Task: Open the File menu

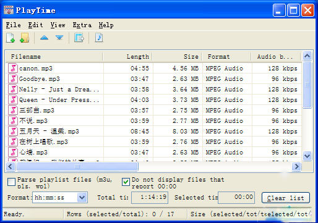Action: pyautogui.click(x=13, y=25)
